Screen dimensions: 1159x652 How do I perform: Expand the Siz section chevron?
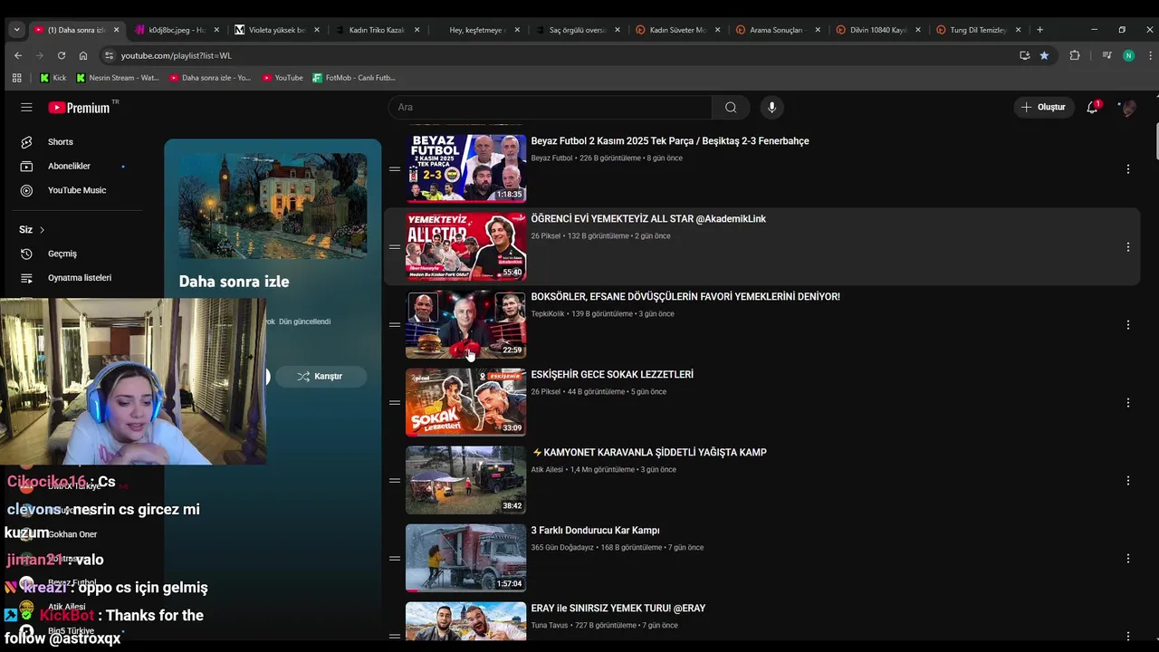point(42,230)
